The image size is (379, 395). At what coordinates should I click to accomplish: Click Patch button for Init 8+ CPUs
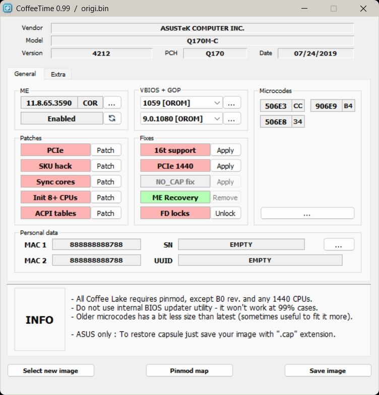[106, 198]
